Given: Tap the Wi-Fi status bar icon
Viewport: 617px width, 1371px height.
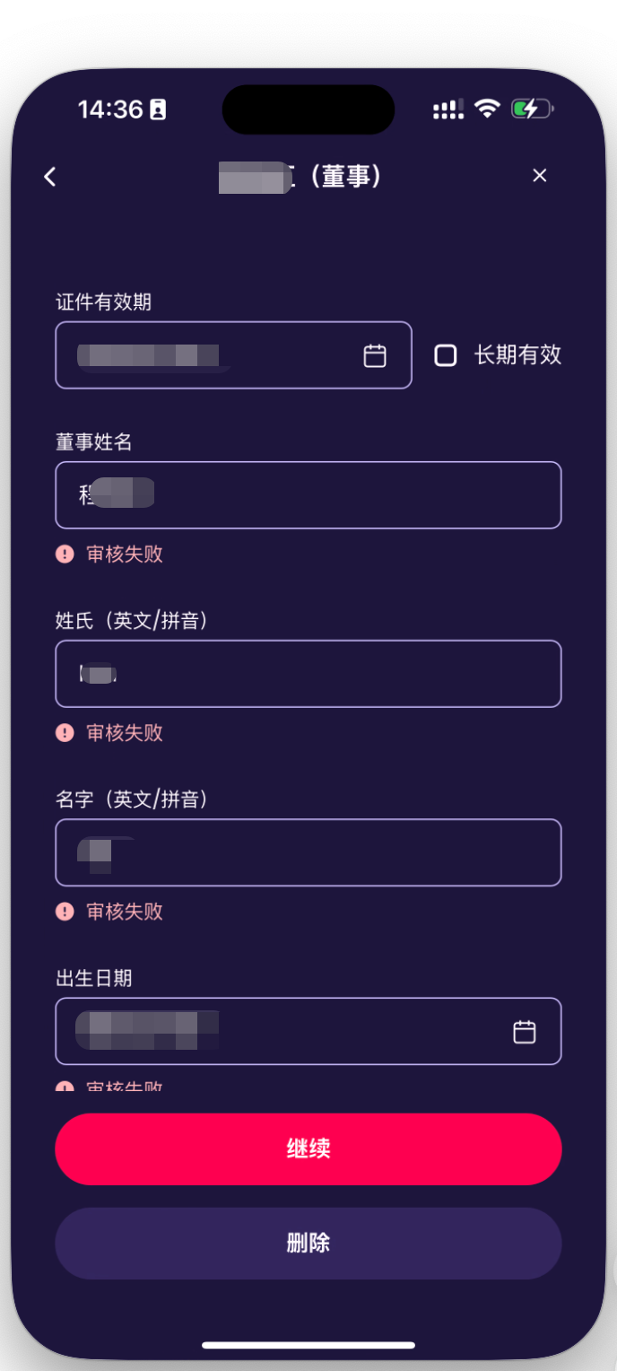Looking at the screenshot, I should click(487, 109).
